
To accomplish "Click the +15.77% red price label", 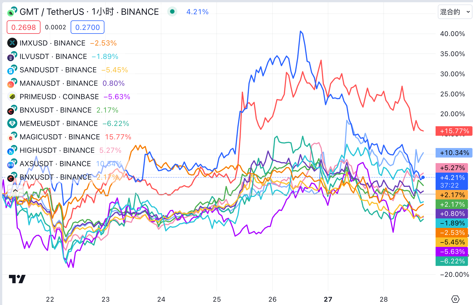I will coord(454,131).
